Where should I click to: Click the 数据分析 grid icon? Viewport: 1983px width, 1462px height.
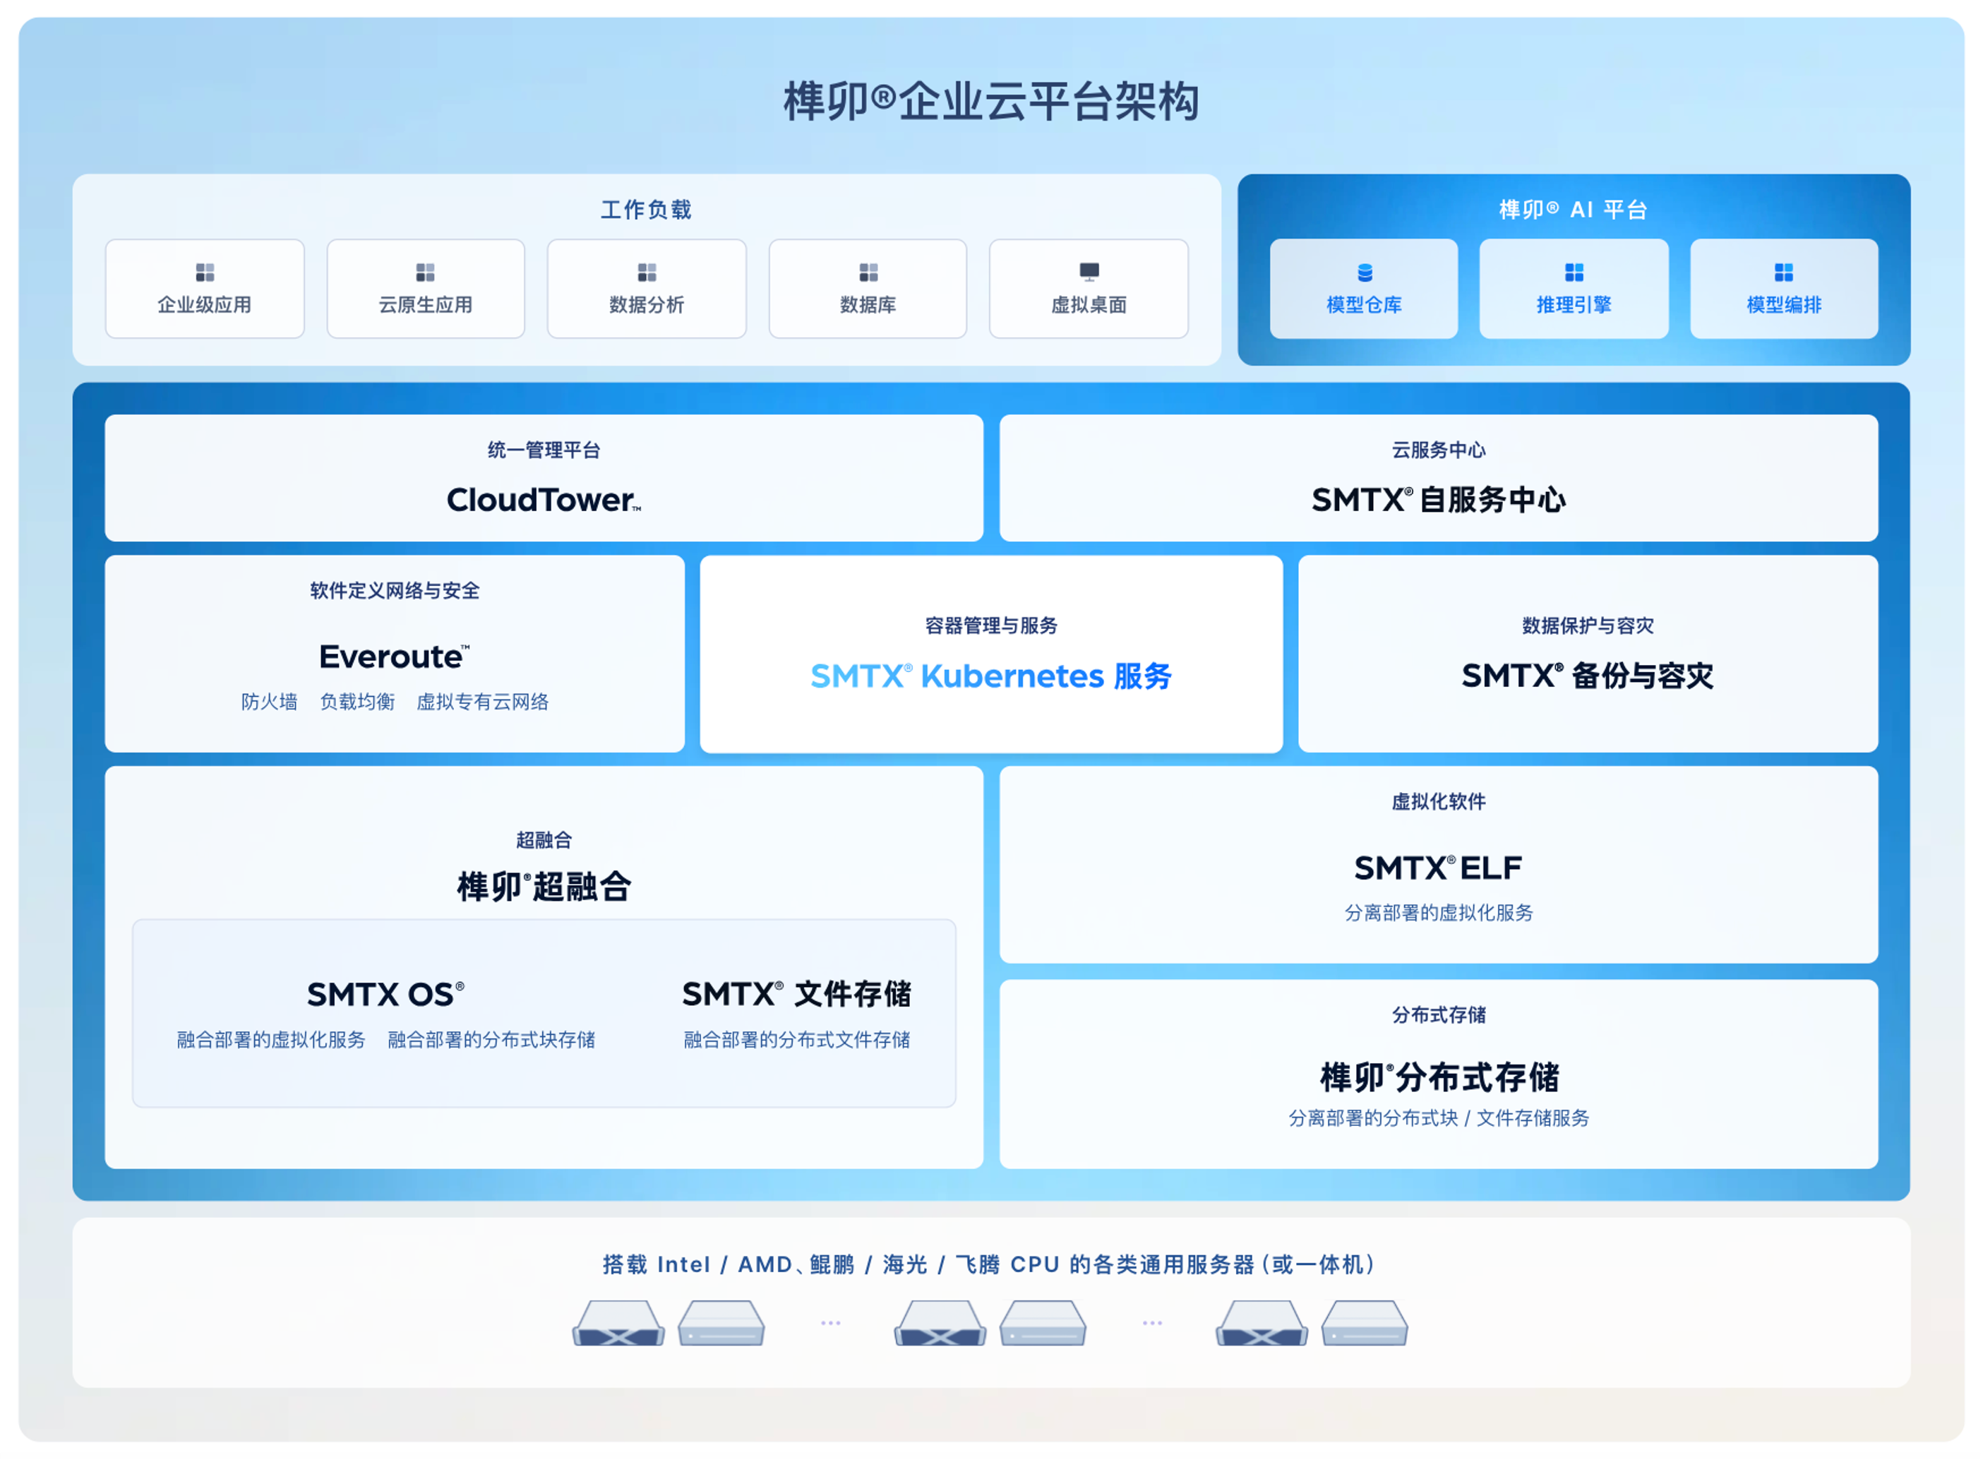(x=647, y=272)
